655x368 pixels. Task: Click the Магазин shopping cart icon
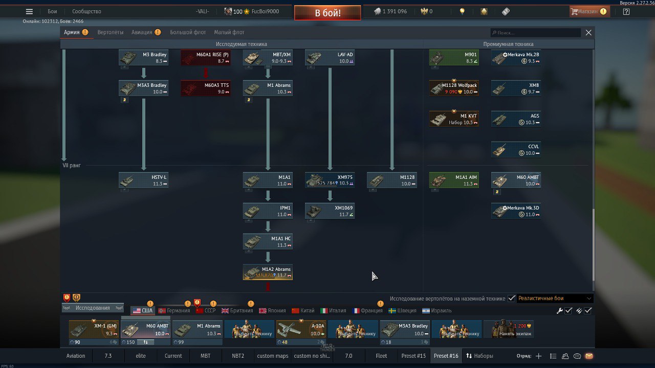[574, 11]
